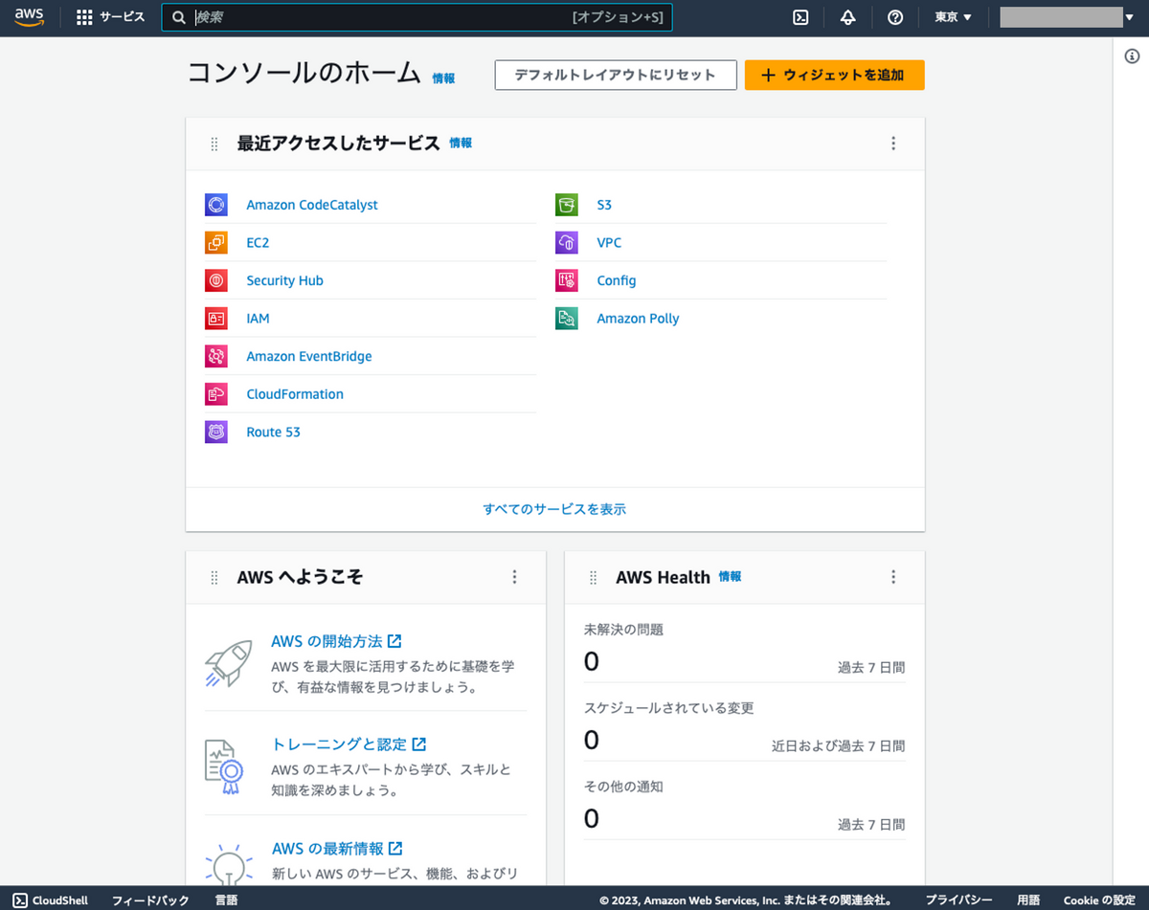Click 用語 in footer
Viewport: 1149px width, 910px height.
click(x=1028, y=900)
